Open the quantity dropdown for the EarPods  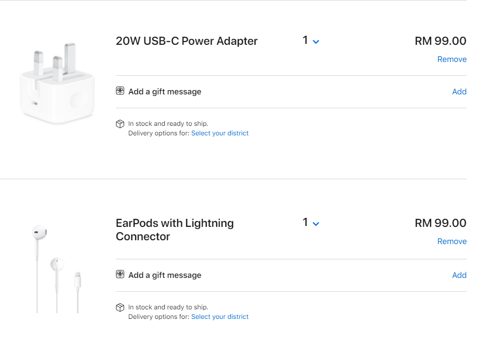coord(311,223)
